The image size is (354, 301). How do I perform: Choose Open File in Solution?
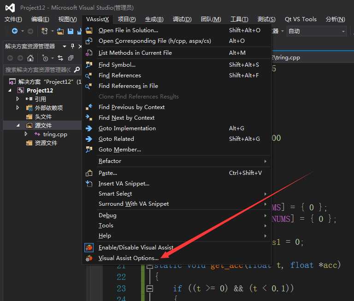[177, 30]
